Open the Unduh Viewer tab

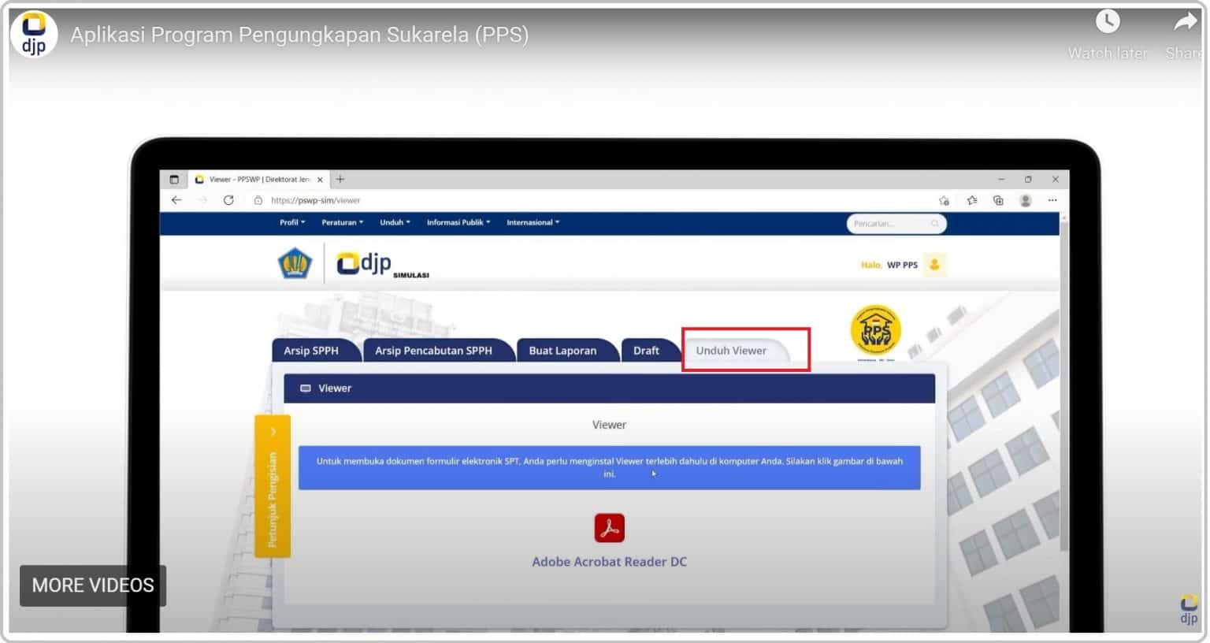pos(731,351)
